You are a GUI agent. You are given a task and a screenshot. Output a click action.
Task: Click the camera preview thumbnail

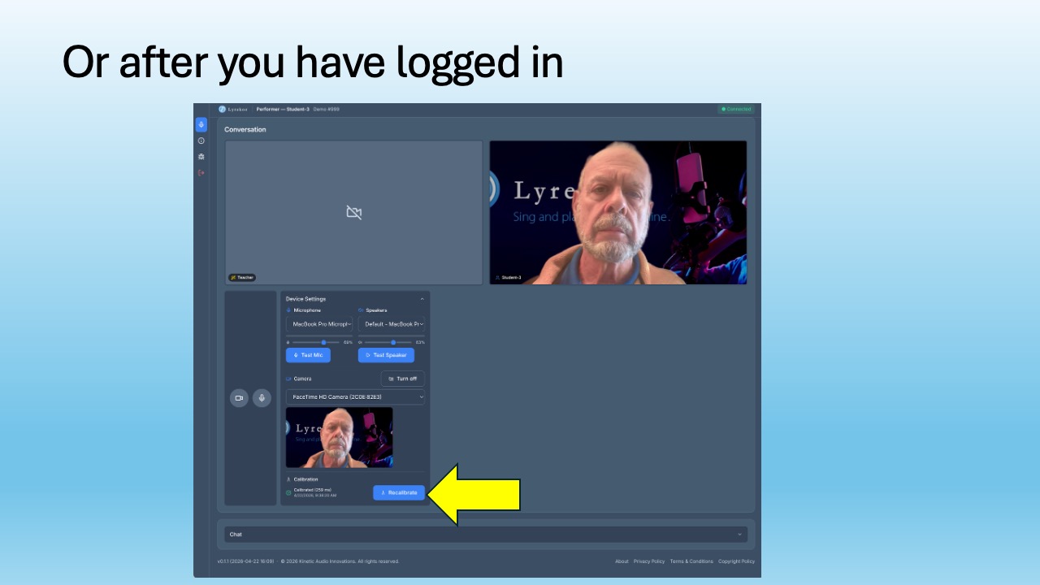tap(339, 437)
